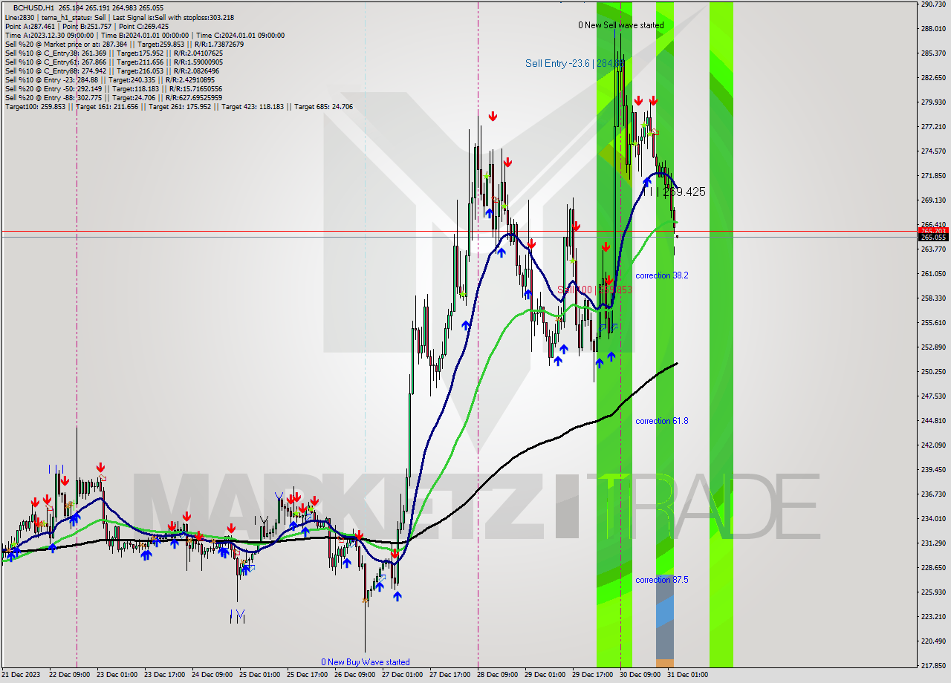Click the 'correction 87.5' label
Image resolution: width=951 pixels, height=683 pixels.
point(662,580)
